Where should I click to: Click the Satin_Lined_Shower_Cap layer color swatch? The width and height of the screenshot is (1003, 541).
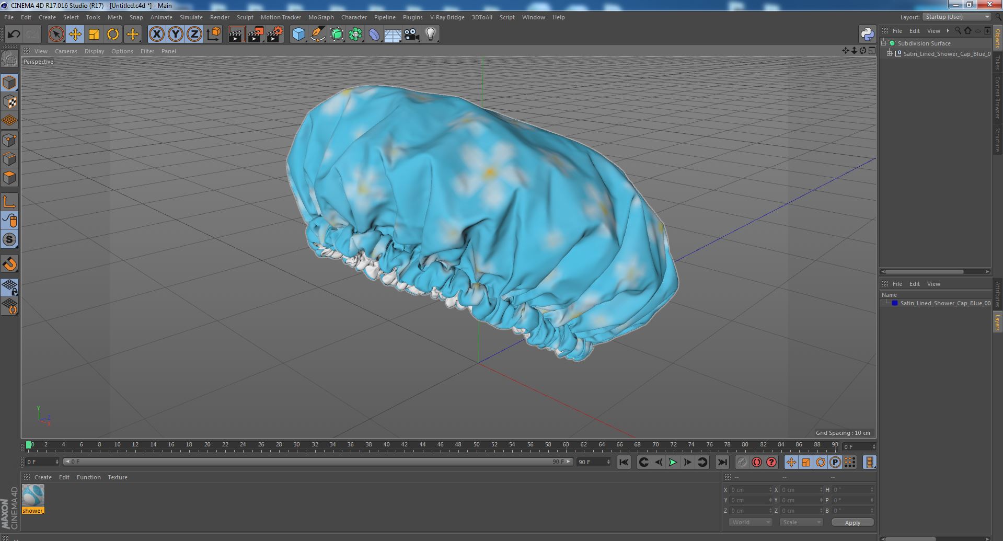tap(895, 303)
